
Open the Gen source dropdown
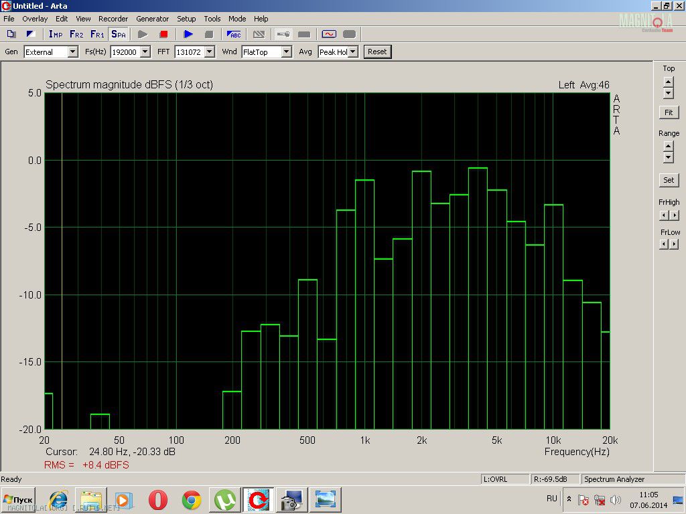tap(72, 52)
